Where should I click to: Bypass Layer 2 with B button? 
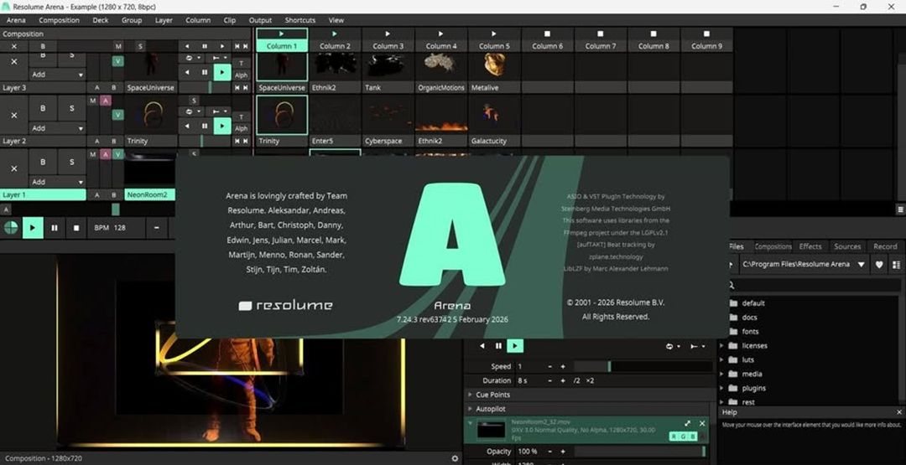pos(43,108)
